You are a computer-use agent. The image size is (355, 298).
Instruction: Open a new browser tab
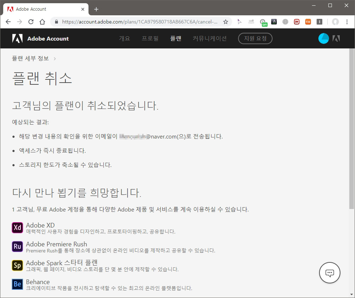(96, 9)
